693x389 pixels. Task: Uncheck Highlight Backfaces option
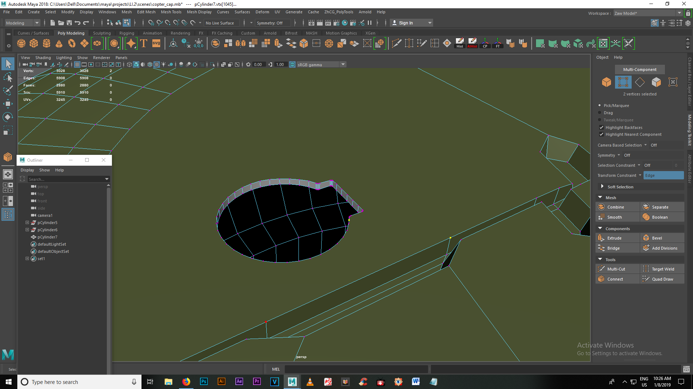(x=601, y=128)
